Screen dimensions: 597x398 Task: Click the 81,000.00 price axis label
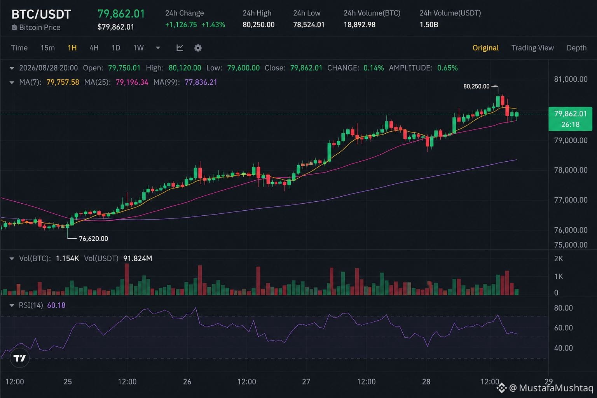(571, 79)
